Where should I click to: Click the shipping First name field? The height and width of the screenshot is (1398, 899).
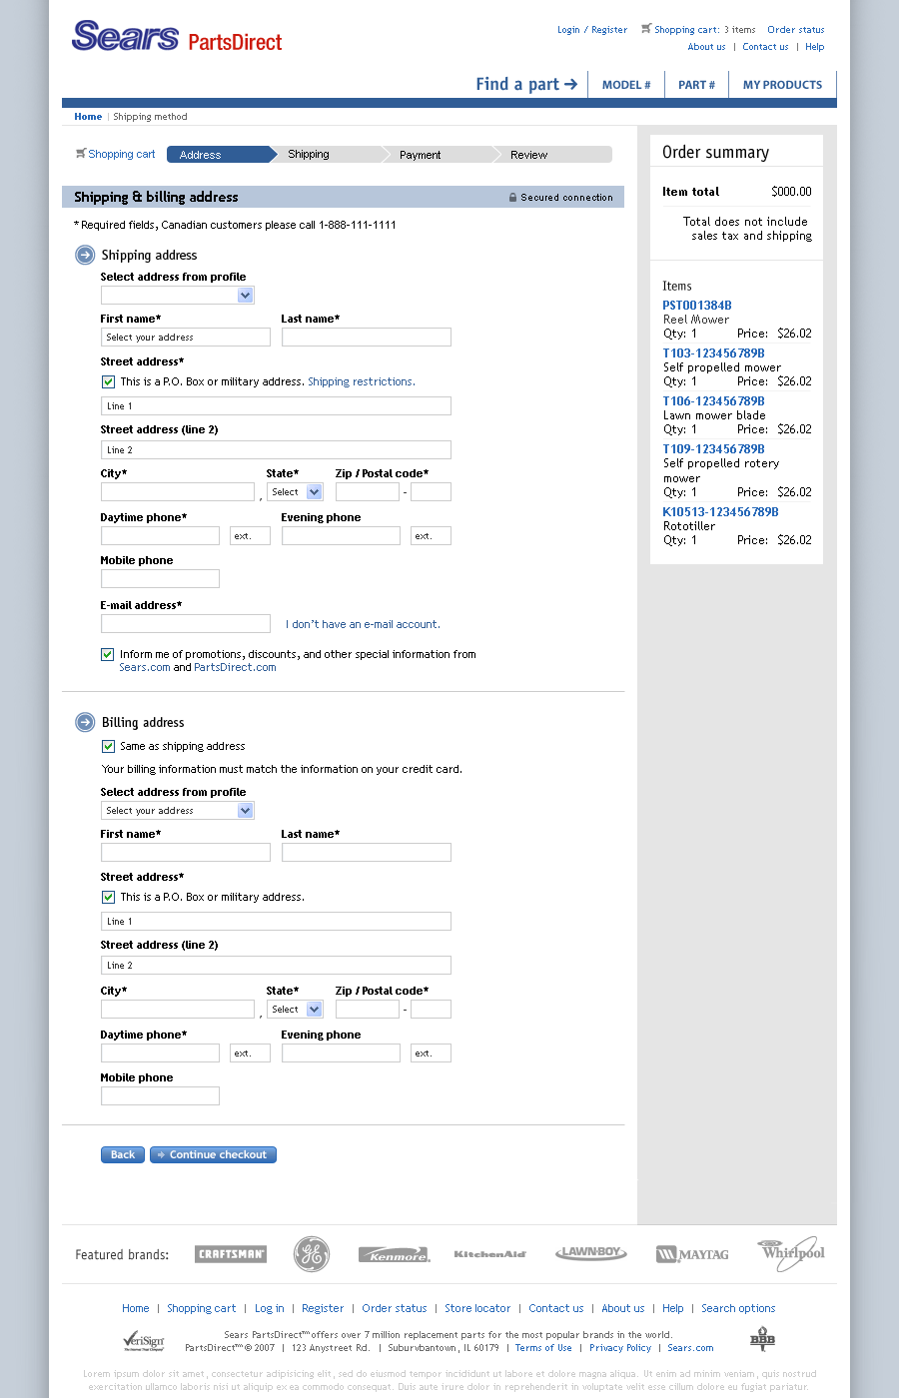click(x=186, y=338)
